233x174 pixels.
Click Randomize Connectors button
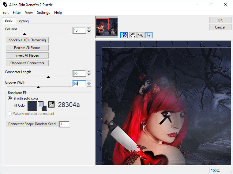coord(27,63)
